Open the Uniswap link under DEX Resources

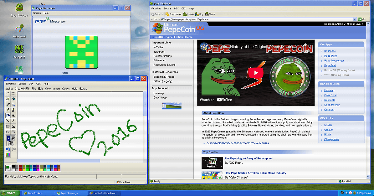click(x=329, y=90)
